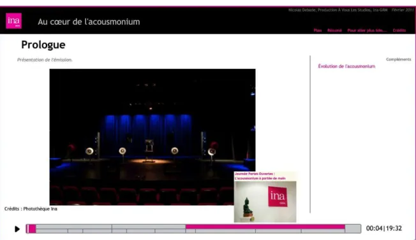Click the Compléments label
Image resolution: width=416 pixels, height=240 pixels.
pyautogui.click(x=399, y=59)
